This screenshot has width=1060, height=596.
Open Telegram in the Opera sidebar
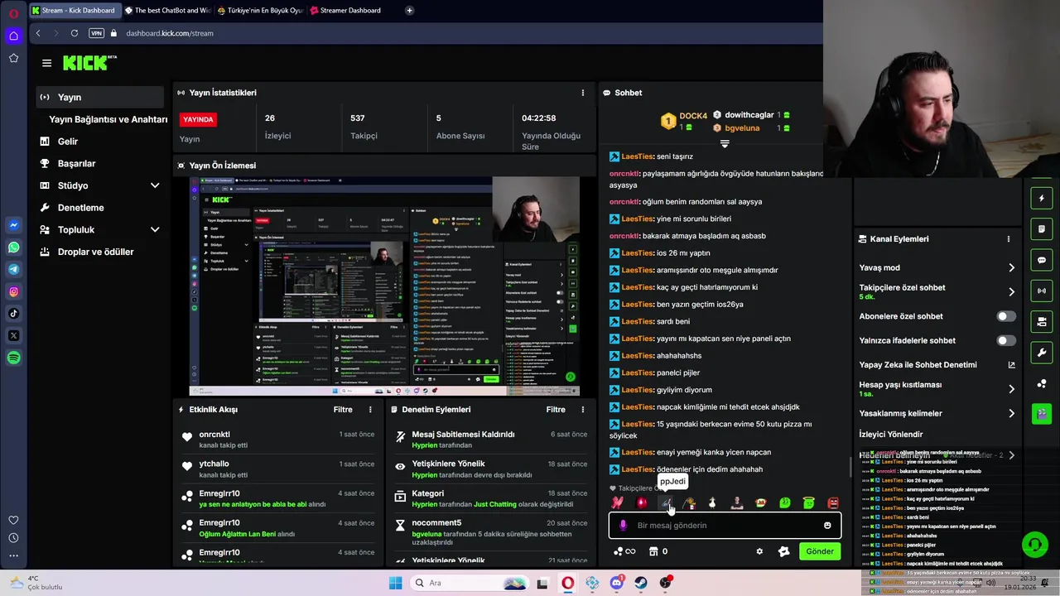coord(13,269)
